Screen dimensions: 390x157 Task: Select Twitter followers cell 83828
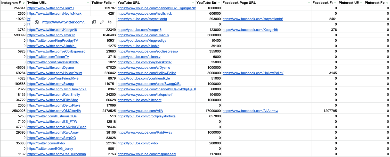click(x=103, y=138)
